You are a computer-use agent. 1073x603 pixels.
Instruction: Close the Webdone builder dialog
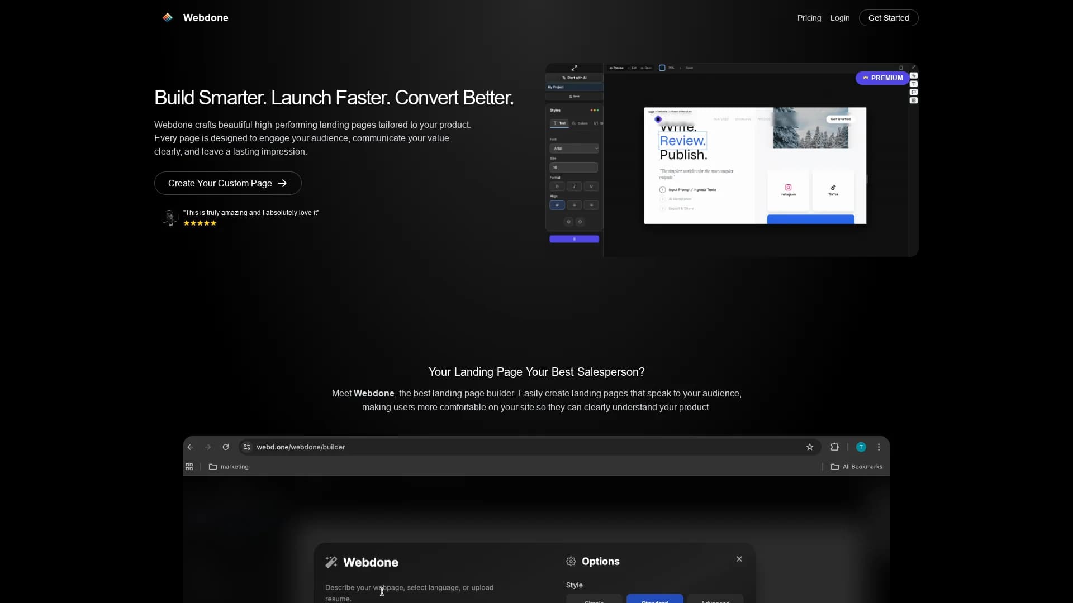(739, 559)
